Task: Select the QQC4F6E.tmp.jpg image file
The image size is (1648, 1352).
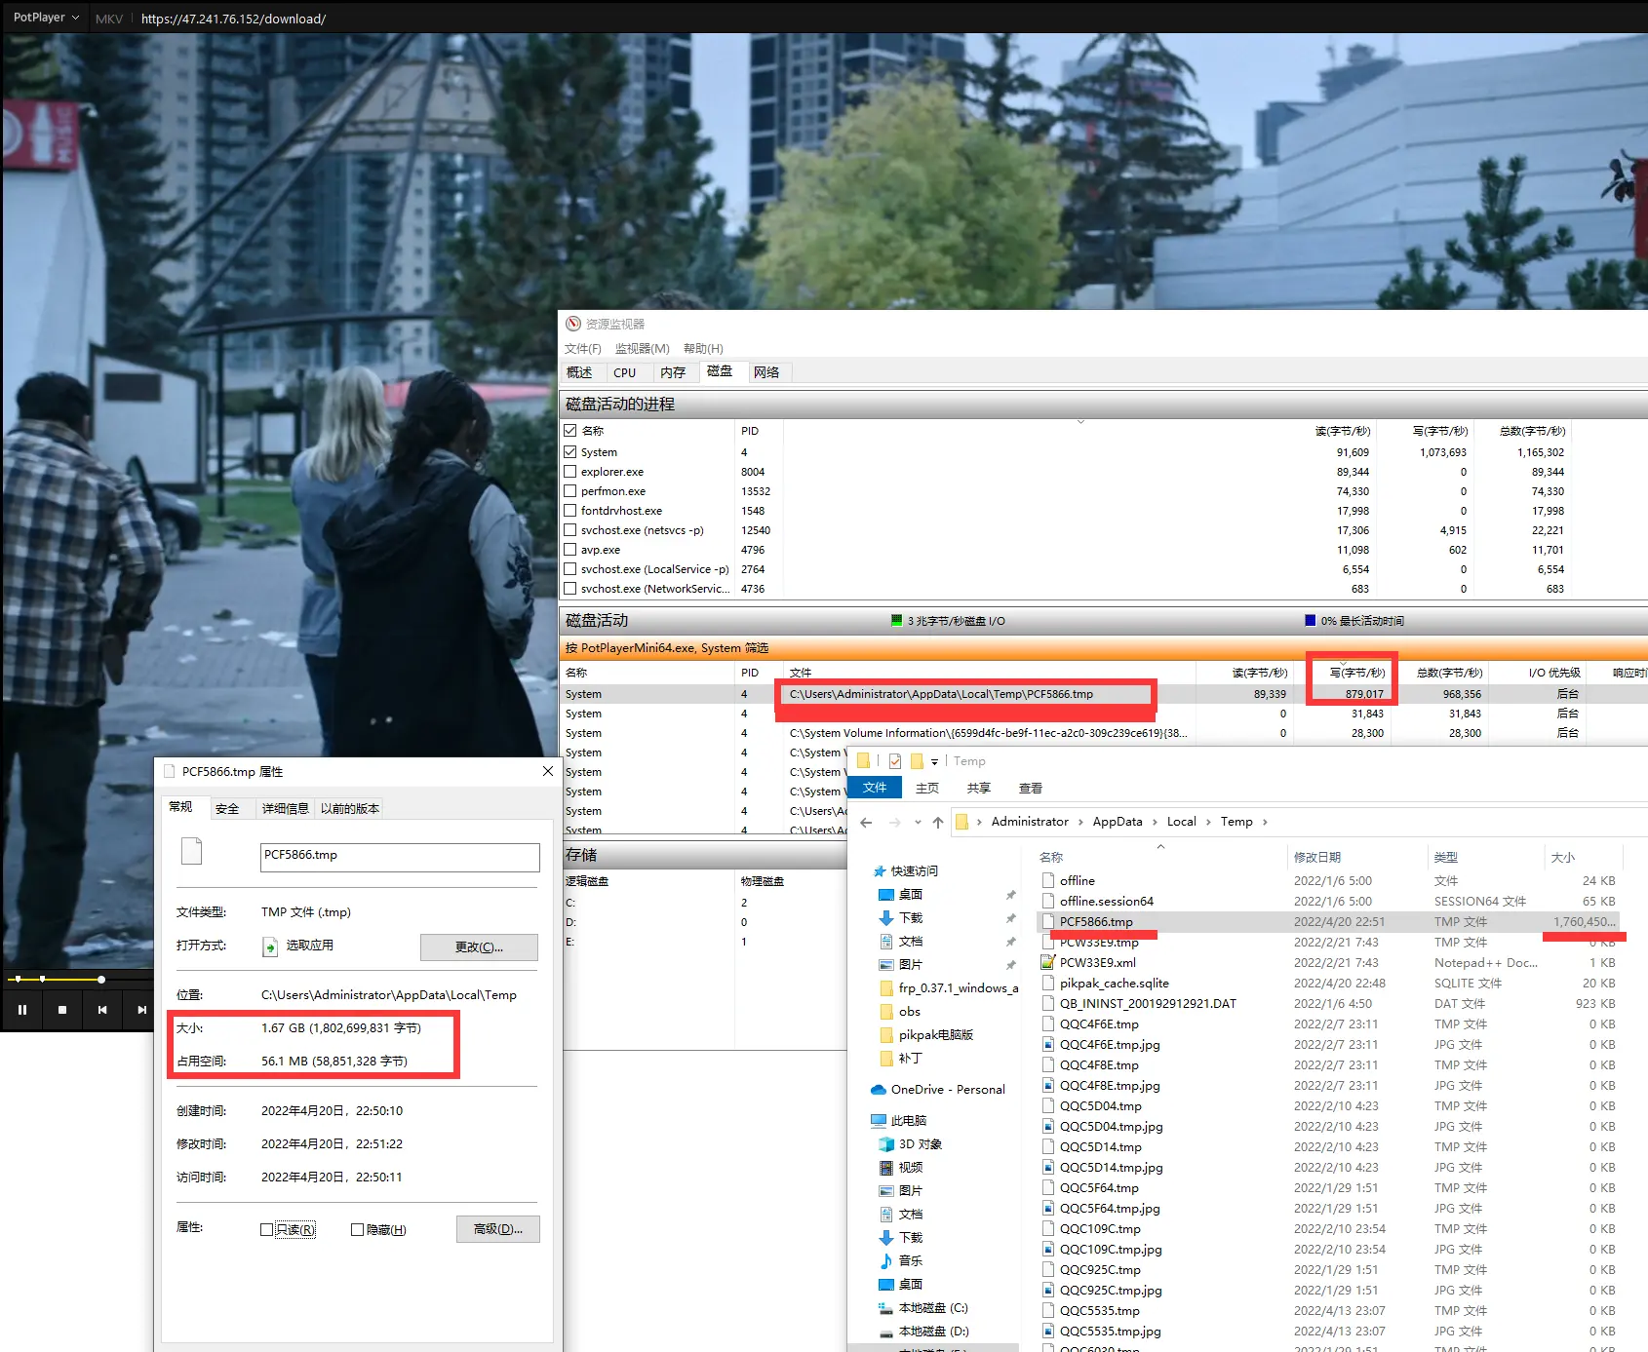Action: pos(1110,1045)
